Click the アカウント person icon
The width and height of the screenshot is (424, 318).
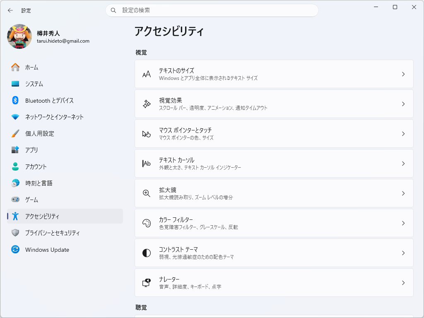(15, 166)
